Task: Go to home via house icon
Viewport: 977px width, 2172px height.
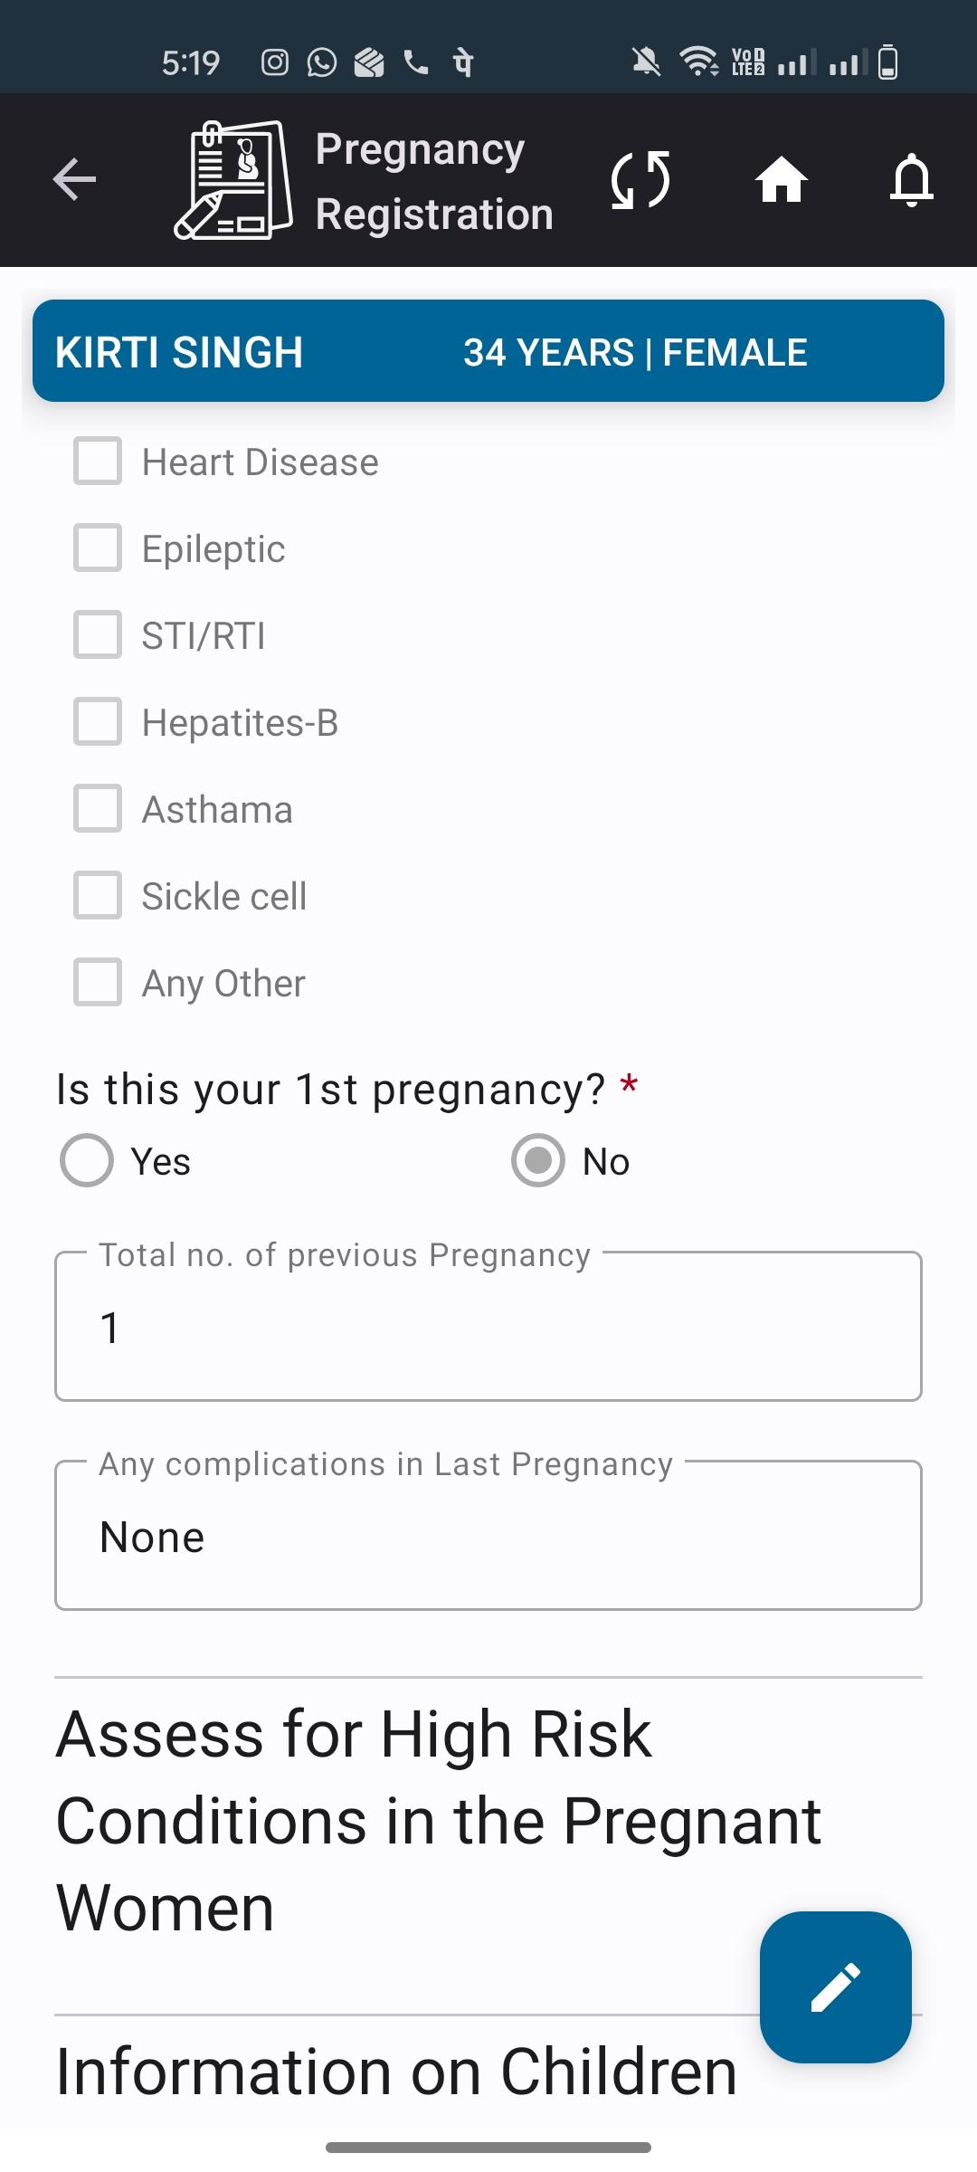Action: coord(782,178)
